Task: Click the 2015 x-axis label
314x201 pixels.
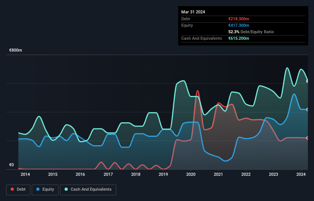Action: (x=53, y=174)
